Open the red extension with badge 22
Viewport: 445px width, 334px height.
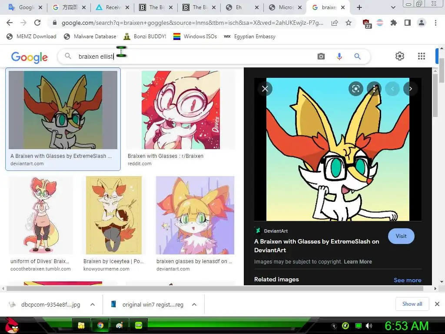[x=366, y=23]
